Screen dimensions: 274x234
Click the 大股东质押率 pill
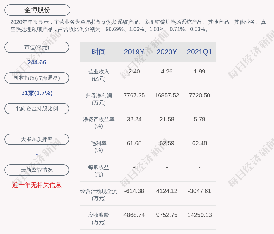tap(37, 139)
